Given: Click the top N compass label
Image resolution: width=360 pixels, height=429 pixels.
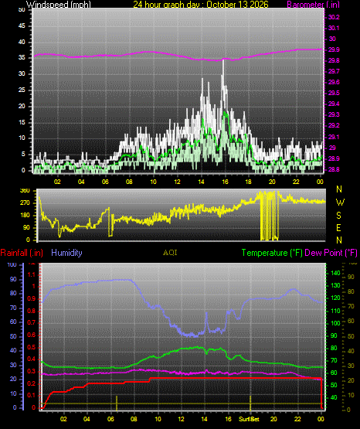Looking at the screenshot, I should click(339, 189).
